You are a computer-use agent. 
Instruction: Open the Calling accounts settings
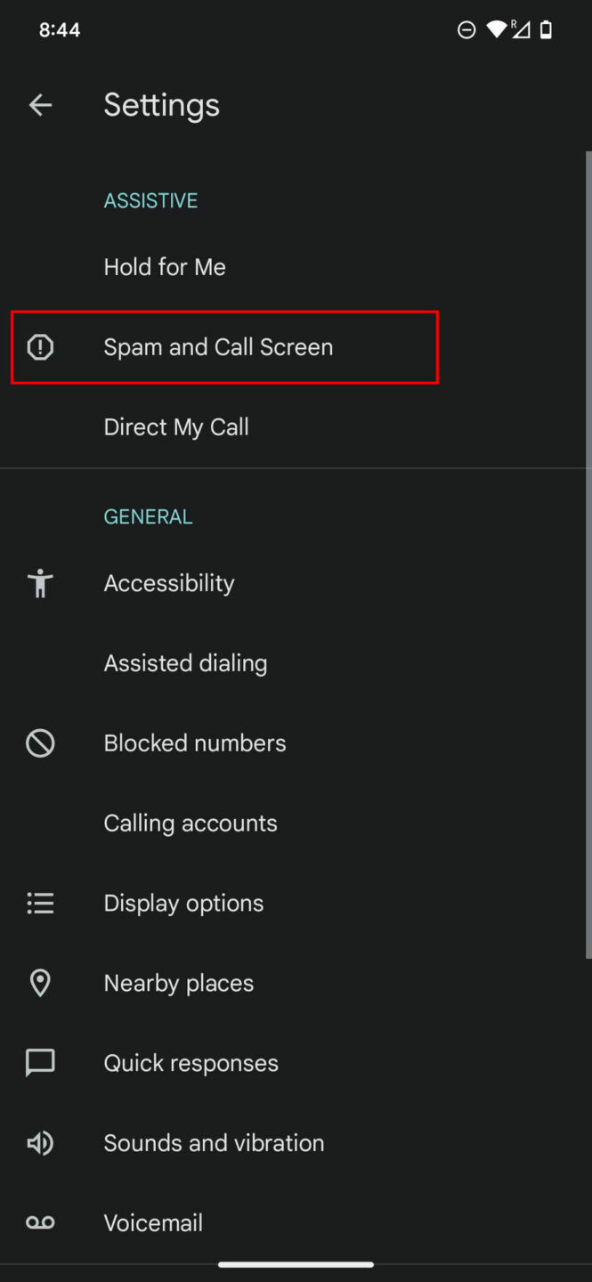(191, 823)
